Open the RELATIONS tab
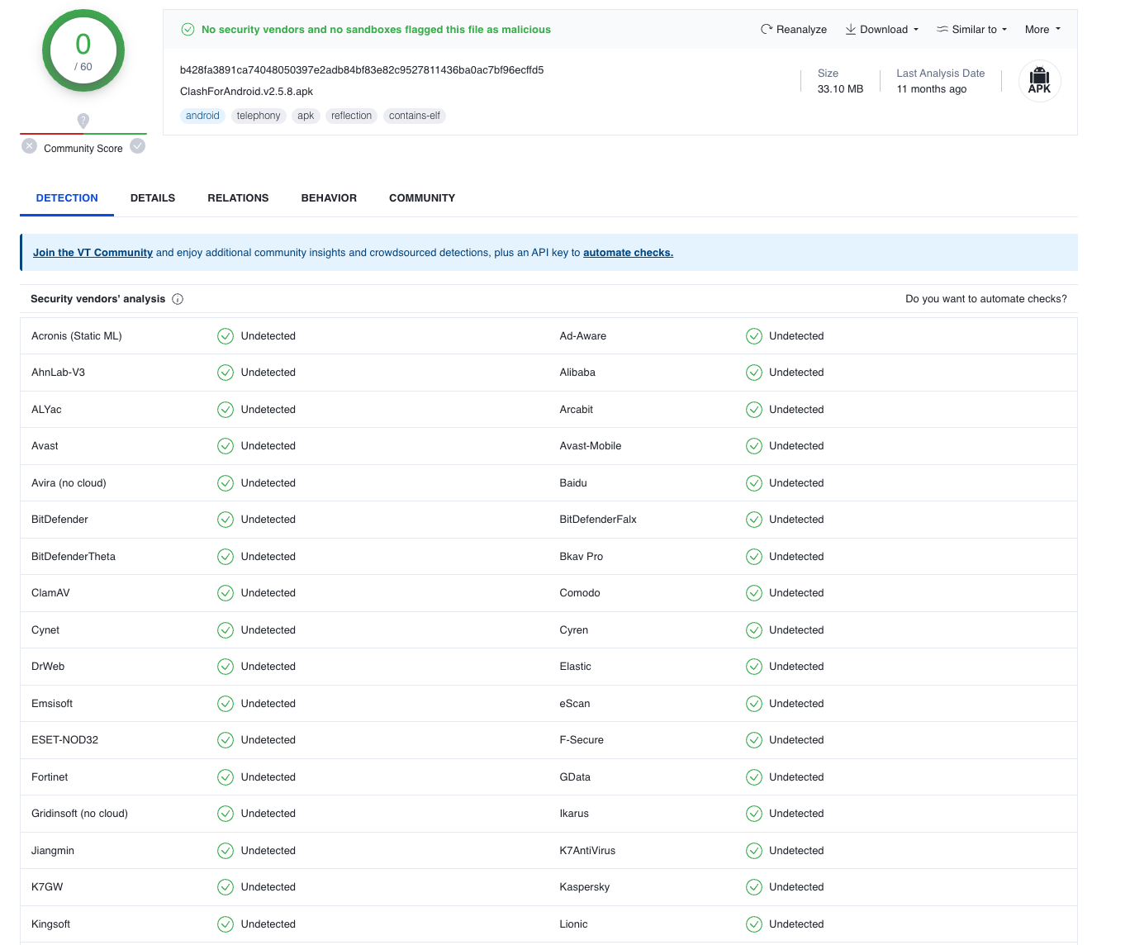This screenshot has width=1130, height=945. tap(238, 198)
